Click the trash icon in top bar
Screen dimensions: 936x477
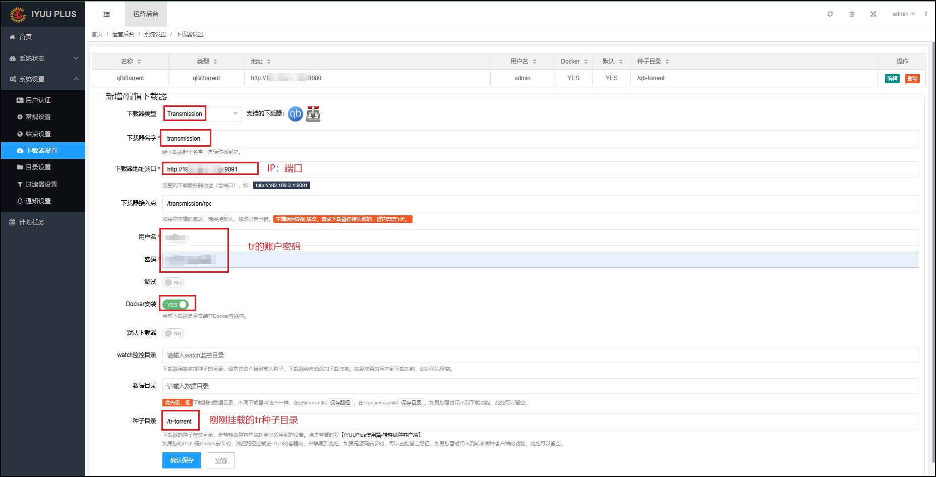pos(852,14)
